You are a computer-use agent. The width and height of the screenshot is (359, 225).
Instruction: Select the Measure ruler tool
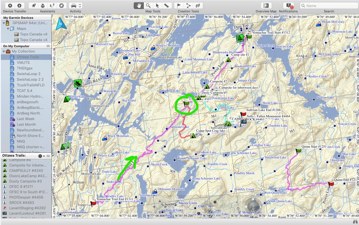click(x=167, y=6)
